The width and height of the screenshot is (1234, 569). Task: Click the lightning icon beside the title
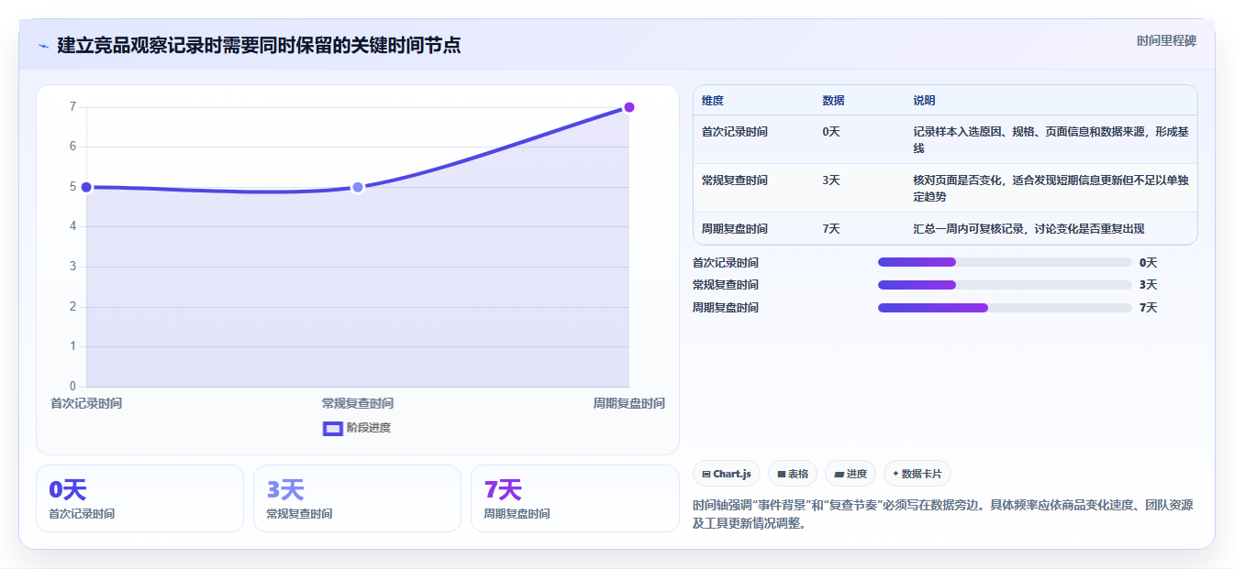tap(43, 46)
